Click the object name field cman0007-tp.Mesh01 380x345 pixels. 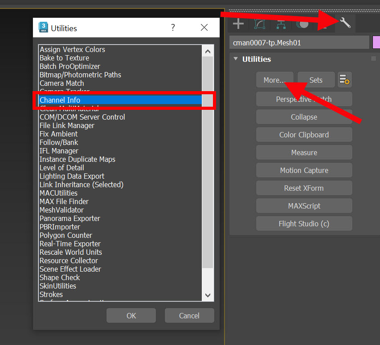tap(299, 43)
